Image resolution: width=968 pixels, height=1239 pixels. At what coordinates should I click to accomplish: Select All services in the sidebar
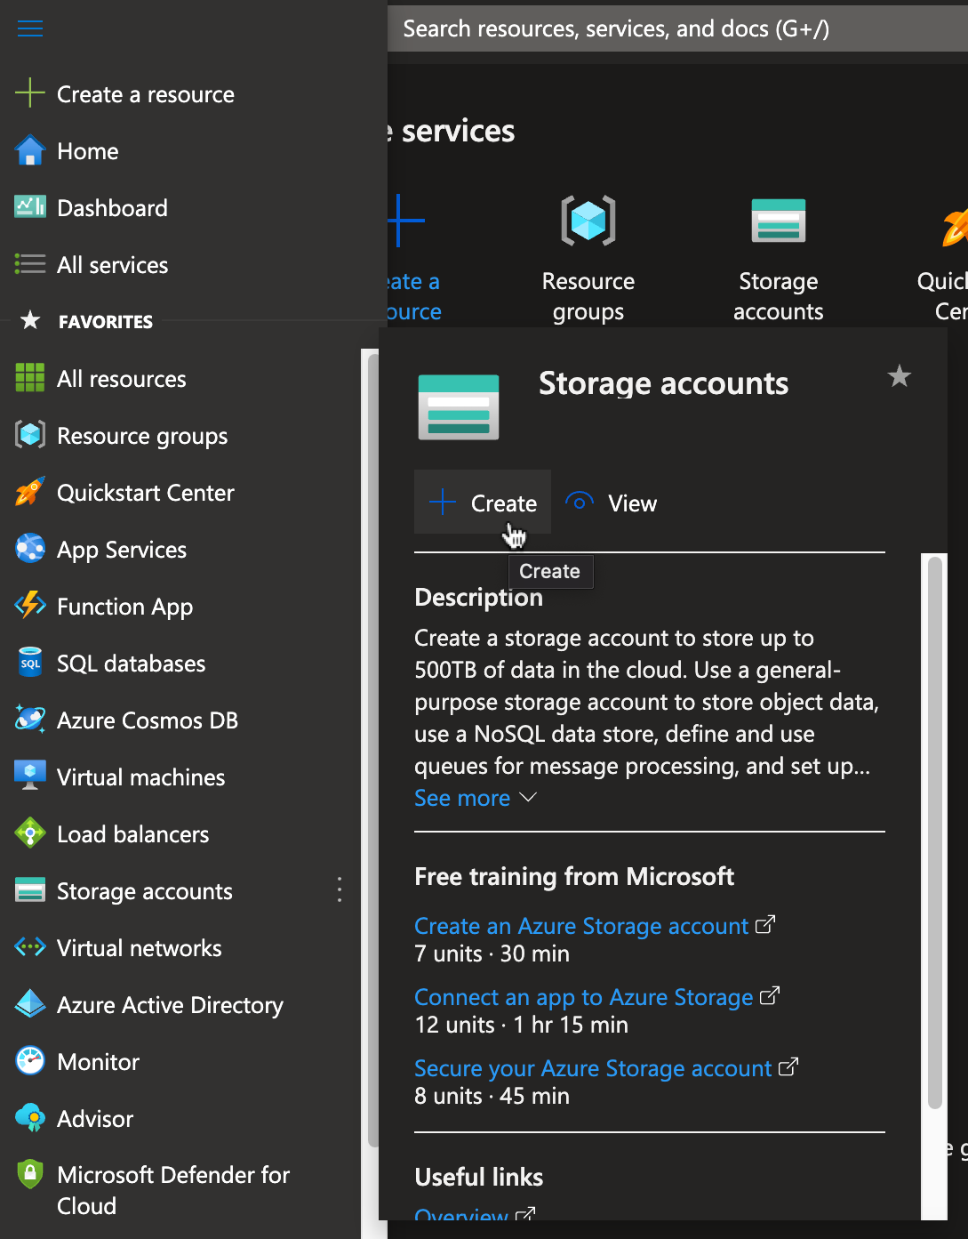pyautogui.click(x=112, y=265)
